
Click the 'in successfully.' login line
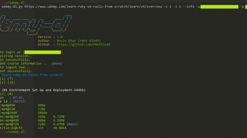tap(15, 60)
